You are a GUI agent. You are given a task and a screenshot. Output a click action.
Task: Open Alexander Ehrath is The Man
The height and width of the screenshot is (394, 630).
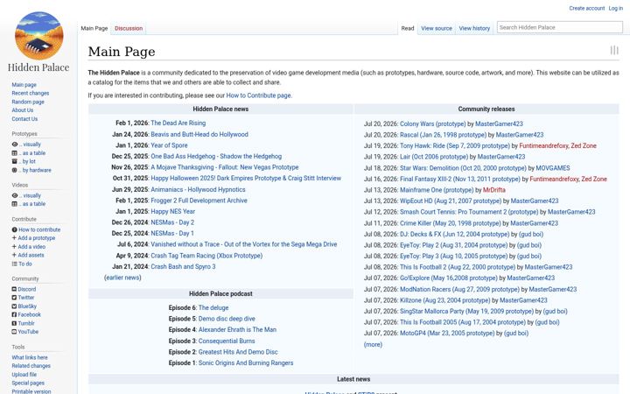tap(237, 330)
